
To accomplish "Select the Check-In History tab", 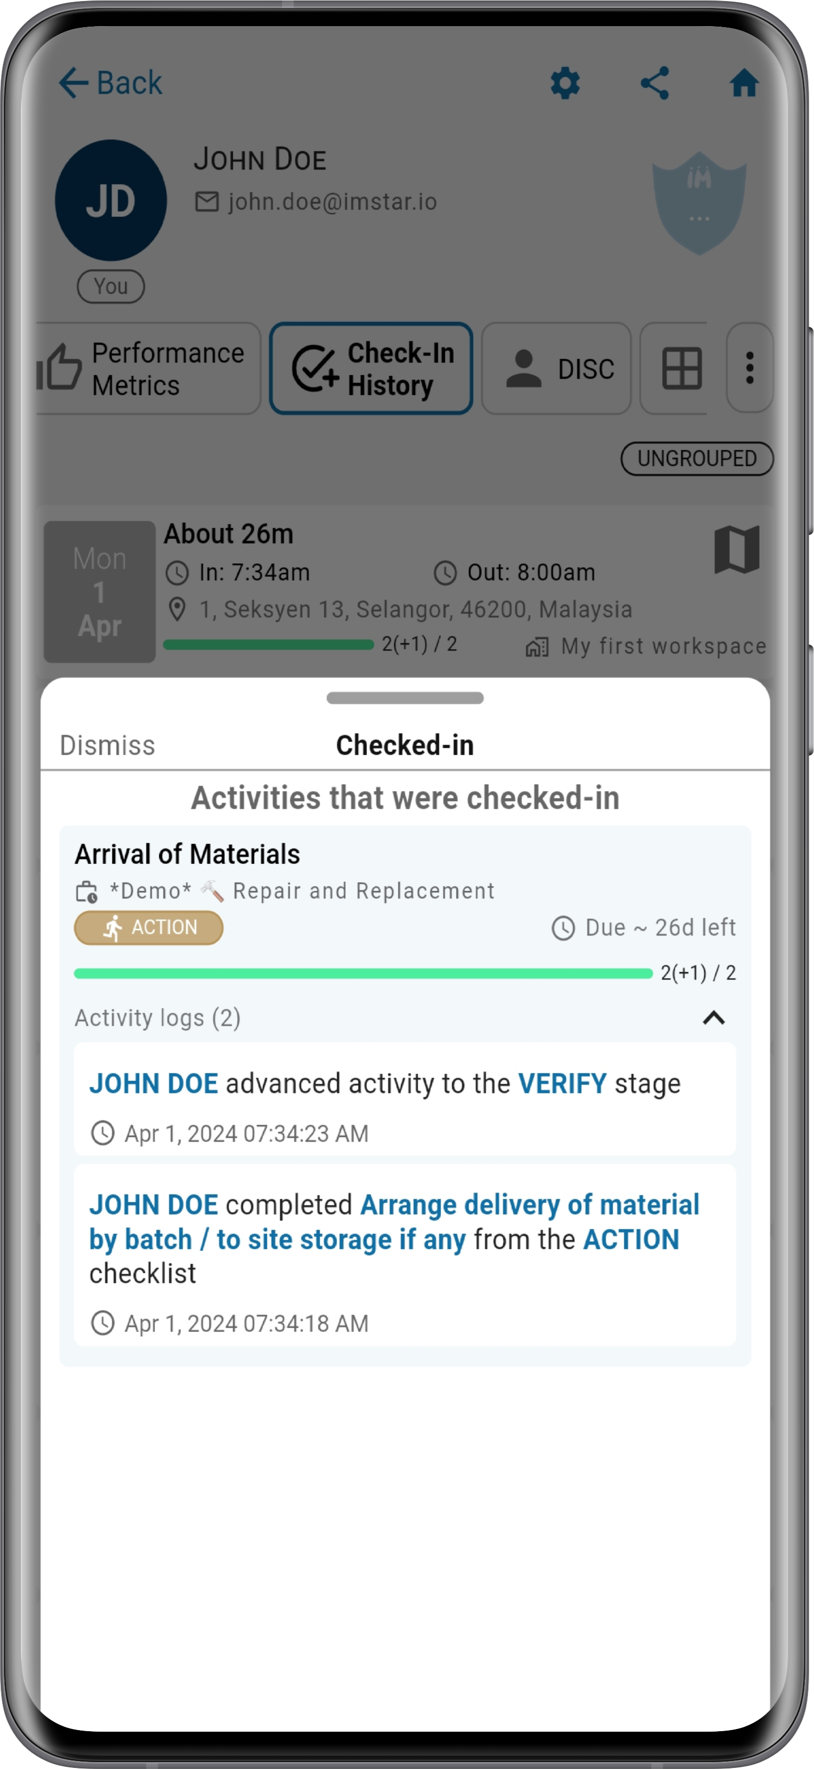I will tap(371, 369).
